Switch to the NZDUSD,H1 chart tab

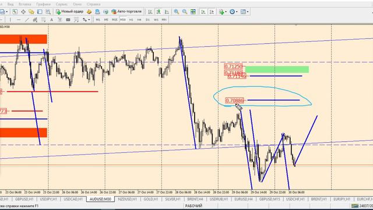[127, 199]
